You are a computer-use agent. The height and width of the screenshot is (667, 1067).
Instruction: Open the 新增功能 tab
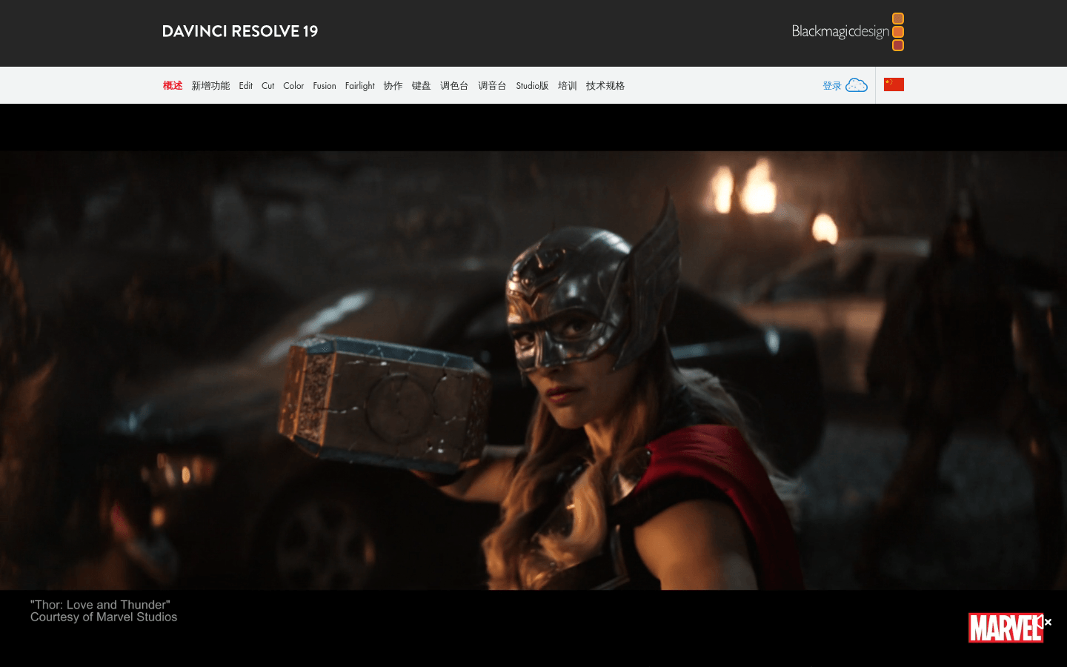click(x=210, y=86)
